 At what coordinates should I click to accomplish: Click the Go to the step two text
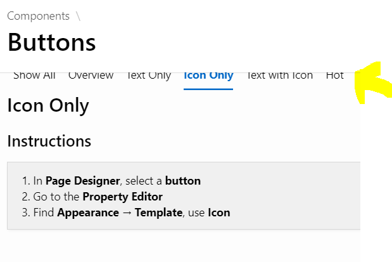(x=56, y=197)
